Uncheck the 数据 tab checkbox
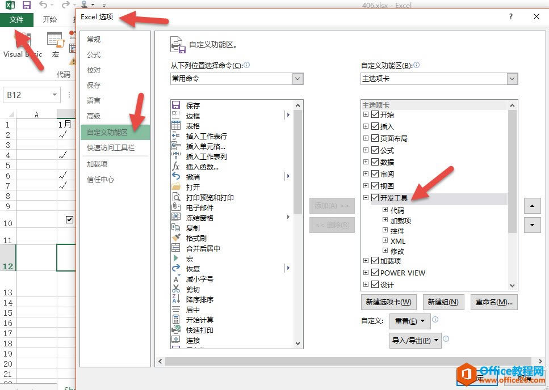 point(375,162)
